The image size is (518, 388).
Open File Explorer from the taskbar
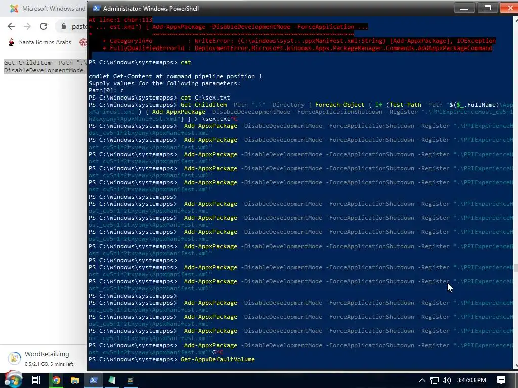point(75,380)
